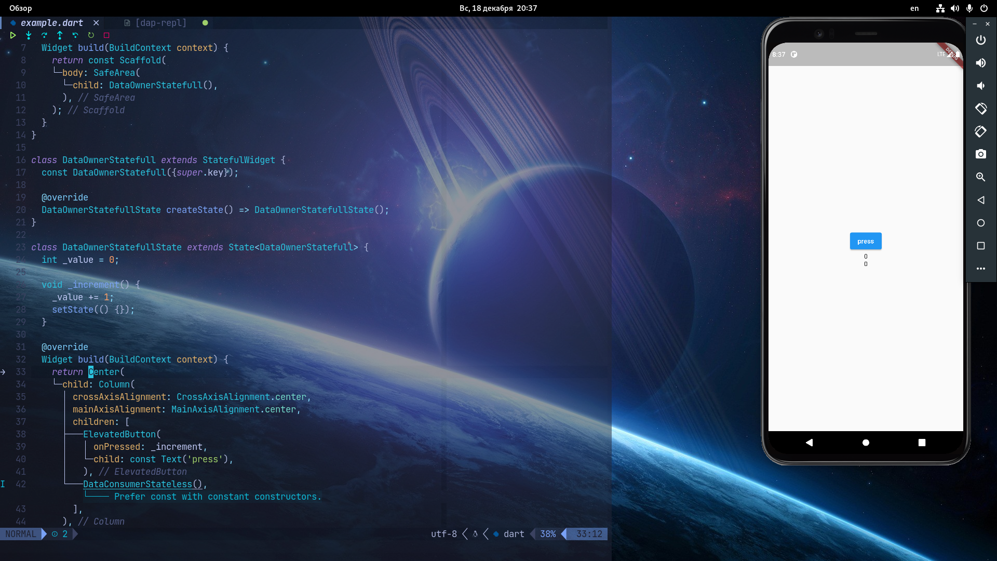Switch to the [dap-repl] tab
The width and height of the screenshot is (997, 561).
click(x=160, y=23)
